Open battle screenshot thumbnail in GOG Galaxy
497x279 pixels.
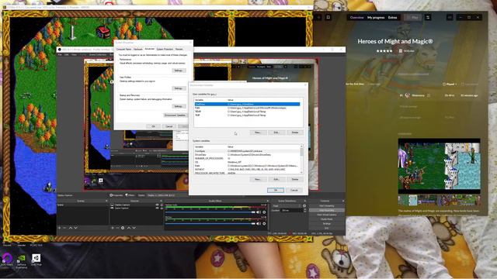click(x=440, y=166)
